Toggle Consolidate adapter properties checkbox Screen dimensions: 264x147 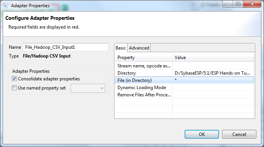(x=14, y=79)
